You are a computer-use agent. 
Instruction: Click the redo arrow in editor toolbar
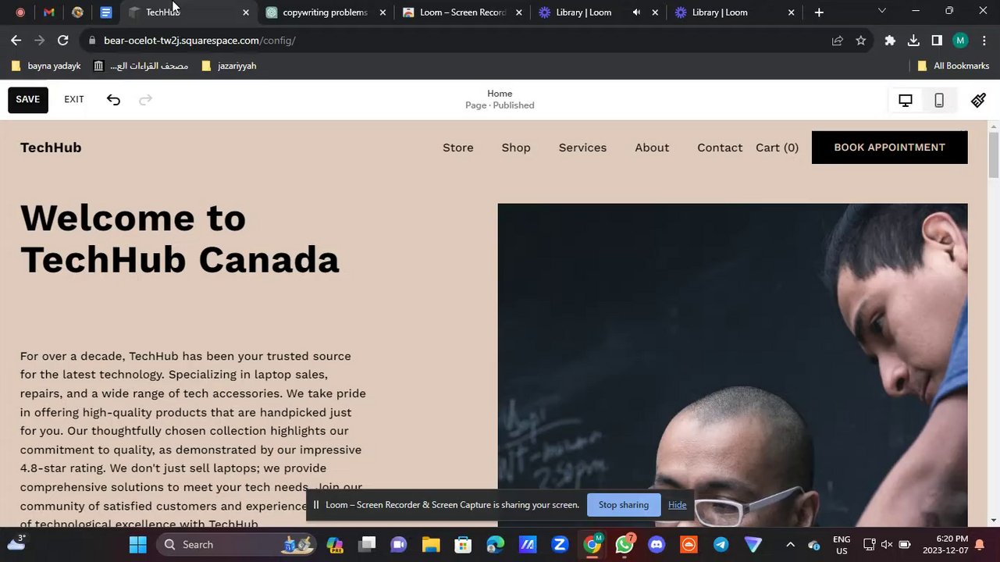[145, 100]
